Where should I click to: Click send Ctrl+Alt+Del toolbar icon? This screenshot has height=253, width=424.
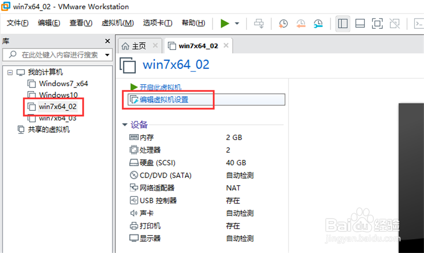259,23
